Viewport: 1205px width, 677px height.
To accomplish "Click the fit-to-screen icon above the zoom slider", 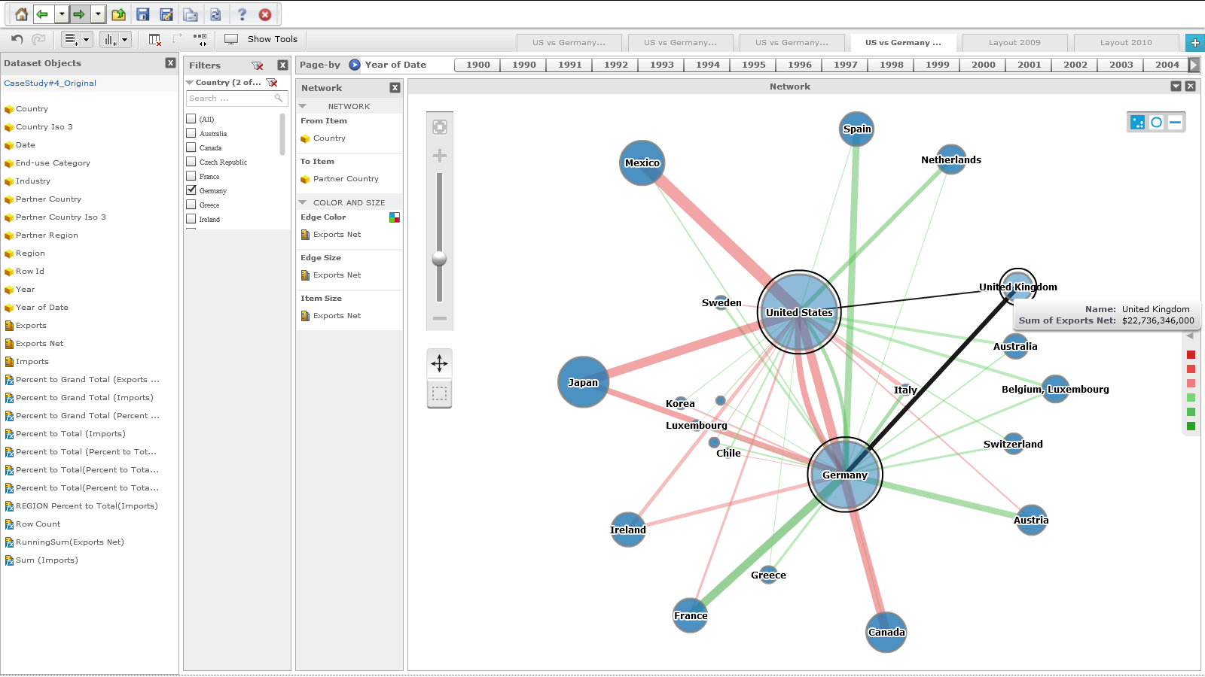I will 440,127.
